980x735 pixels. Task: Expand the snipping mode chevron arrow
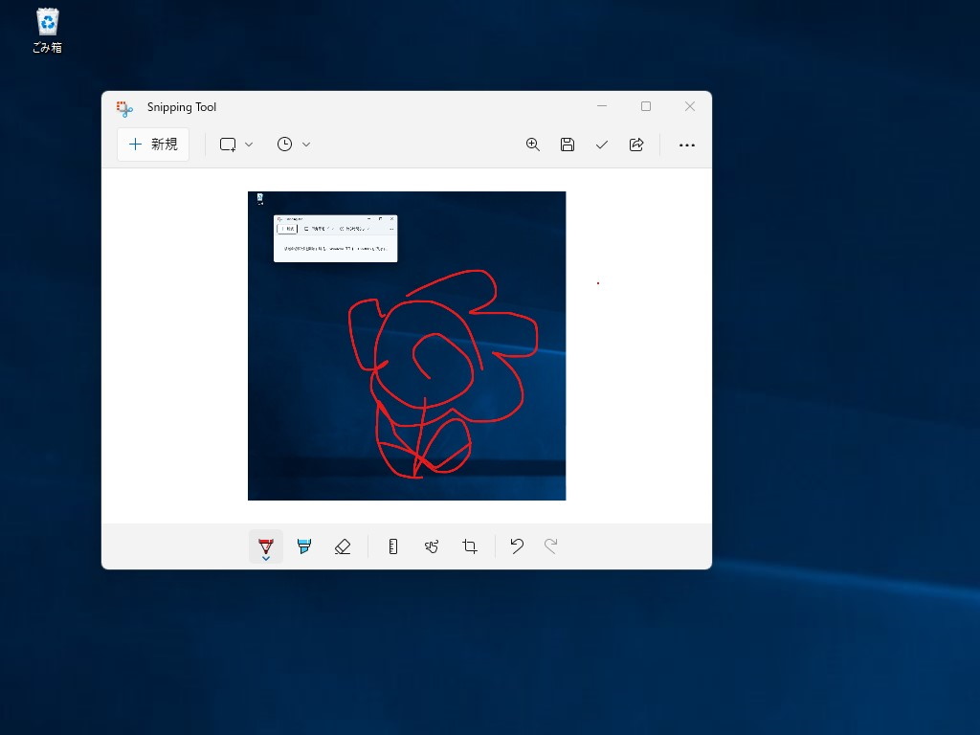pyautogui.click(x=249, y=145)
